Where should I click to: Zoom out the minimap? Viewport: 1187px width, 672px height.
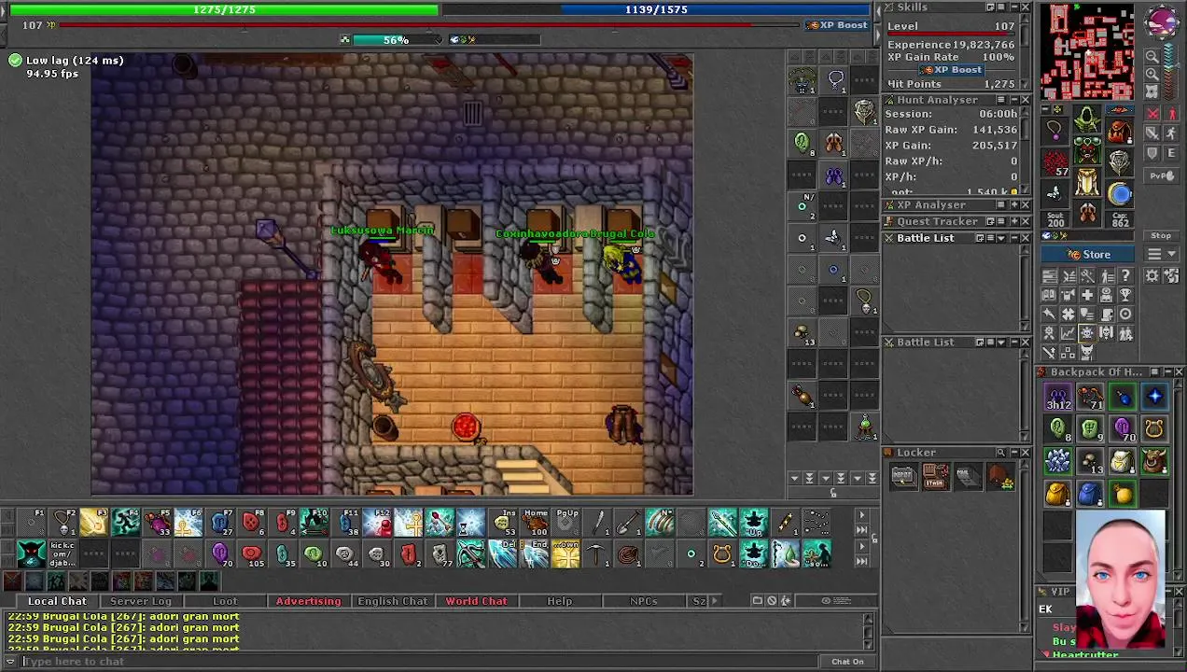tap(1152, 56)
